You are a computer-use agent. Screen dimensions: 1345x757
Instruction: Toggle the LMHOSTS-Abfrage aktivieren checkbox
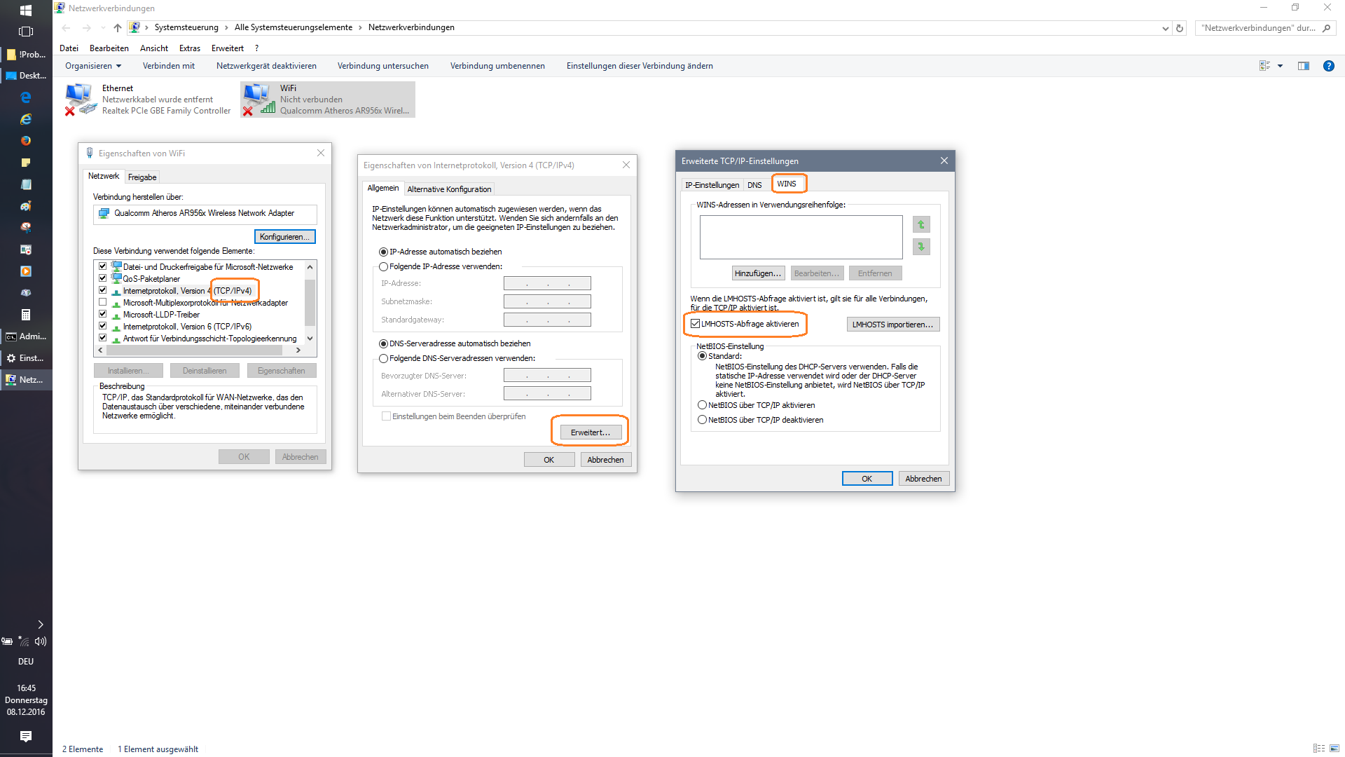point(696,324)
